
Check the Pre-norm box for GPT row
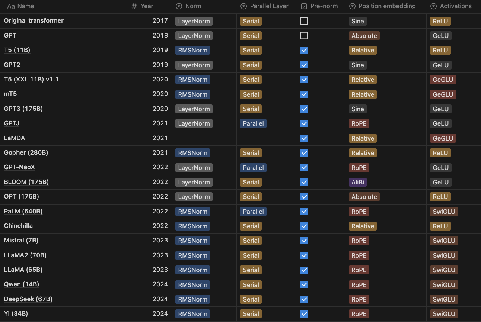(304, 36)
